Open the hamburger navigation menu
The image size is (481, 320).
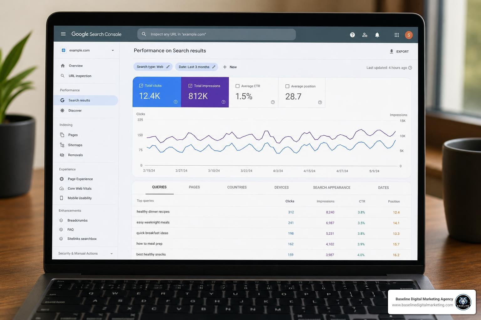pos(63,34)
